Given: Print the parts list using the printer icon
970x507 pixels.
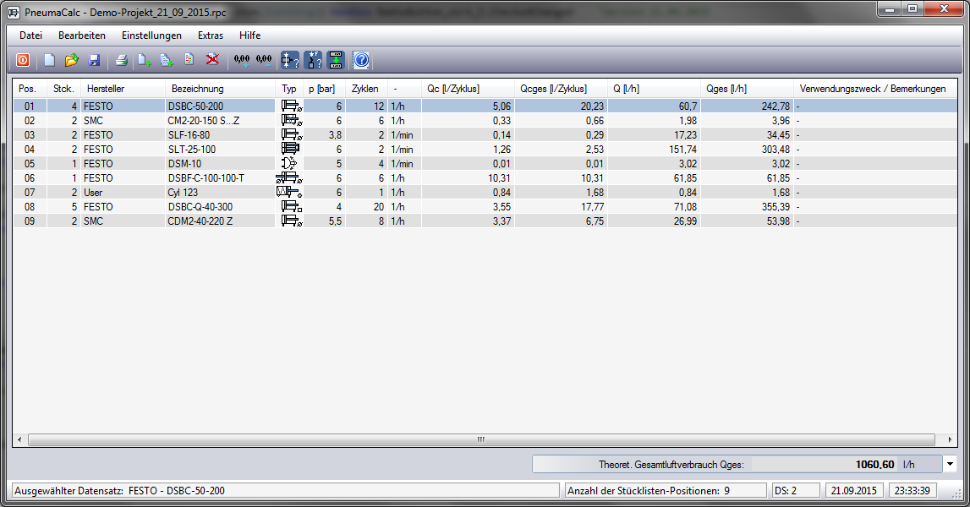Looking at the screenshot, I should tap(121, 60).
